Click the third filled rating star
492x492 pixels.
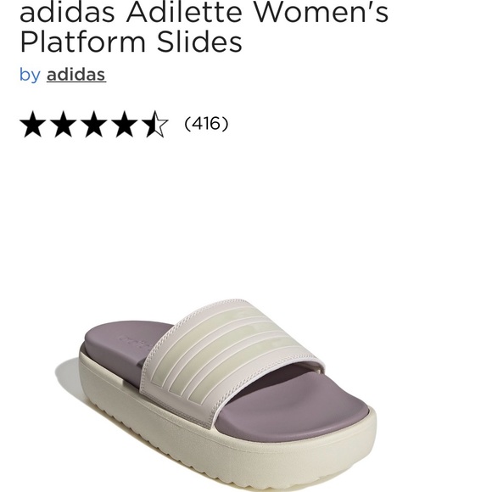[94, 124]
